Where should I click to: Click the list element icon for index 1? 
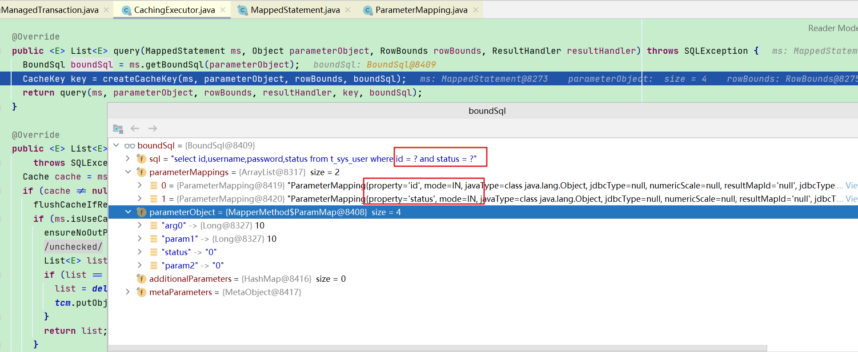153,199
